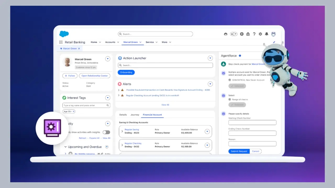The height and width of the screenshot is (188, 335).
Task: Open the App Launcher grid icon
Action: [61, 42]
